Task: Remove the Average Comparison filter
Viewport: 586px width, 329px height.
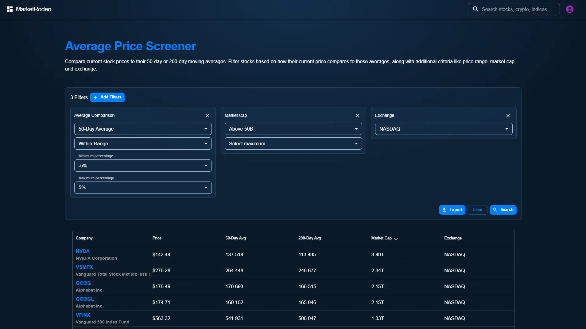Action: coord(207,116)
